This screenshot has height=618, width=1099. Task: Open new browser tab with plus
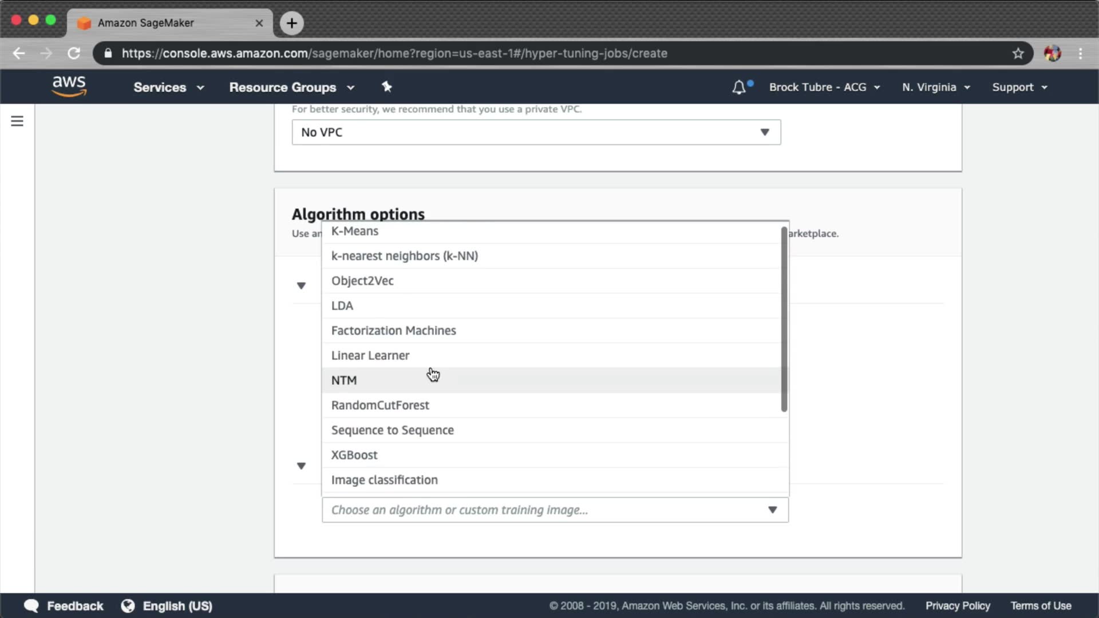292,23
